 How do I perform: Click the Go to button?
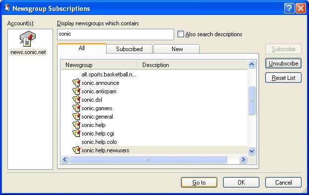coord(199,183)
